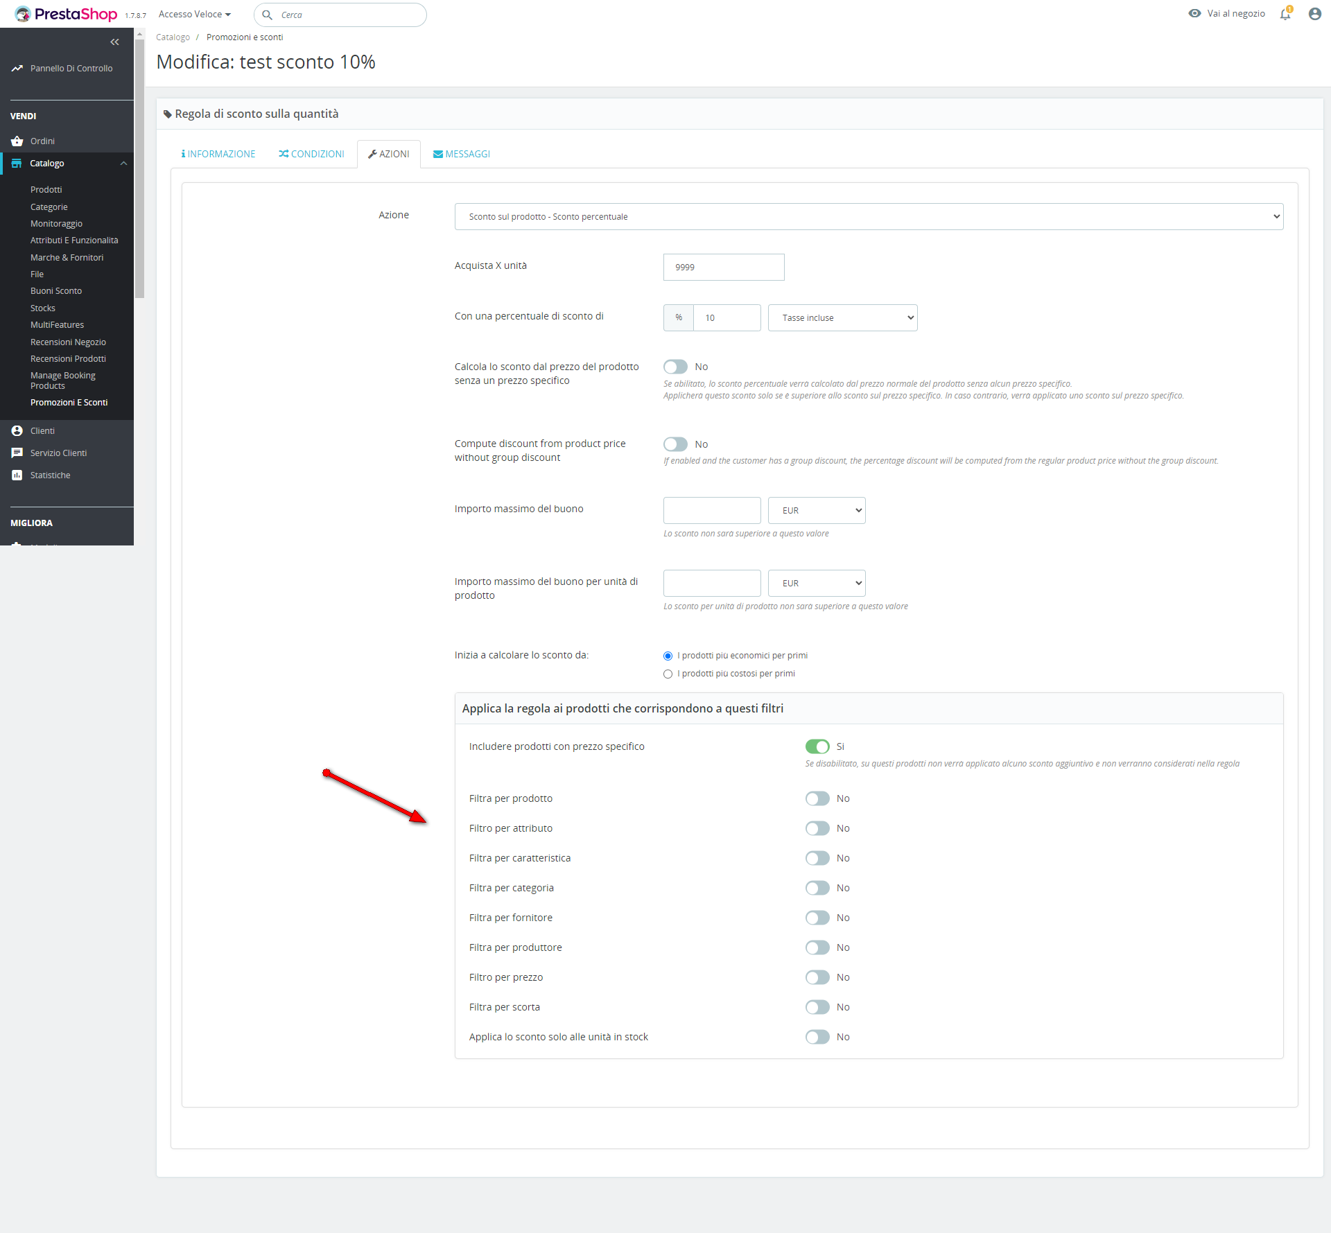Select I prodotti più costosi per primi

tap(668, 674)
